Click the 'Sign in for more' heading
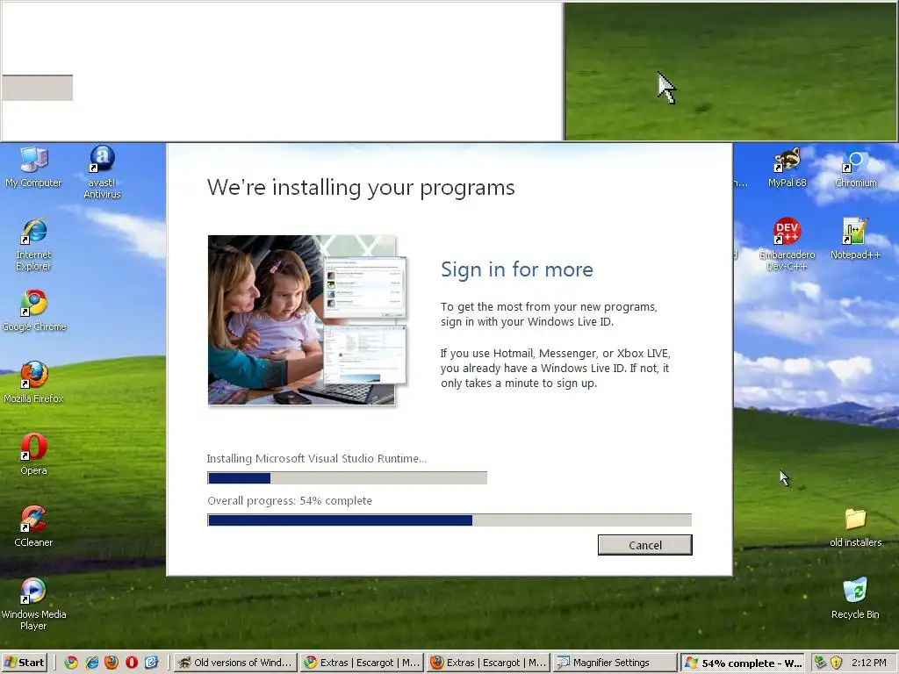This screenshot has width=899, height=674. 516,269
